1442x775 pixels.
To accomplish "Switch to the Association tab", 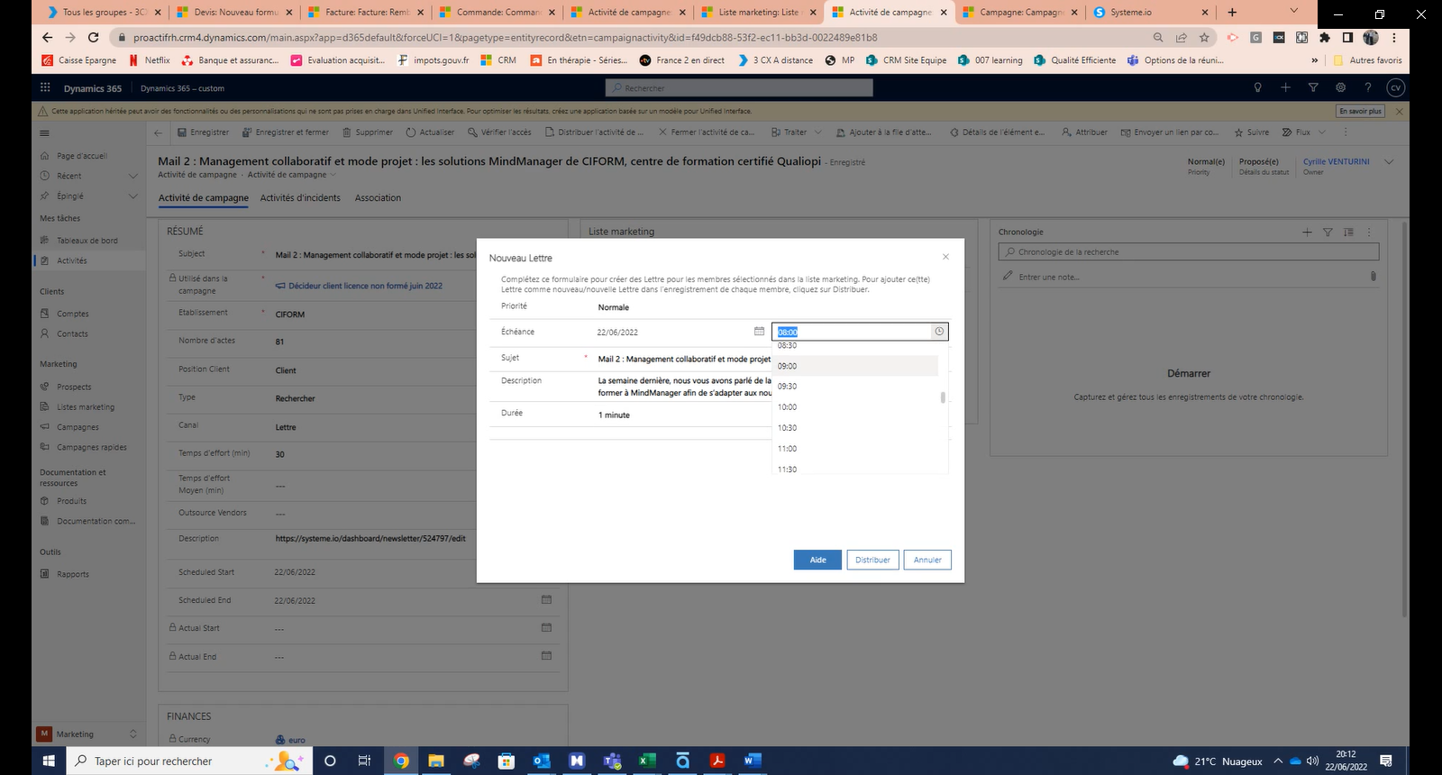I will click(378, 198).
